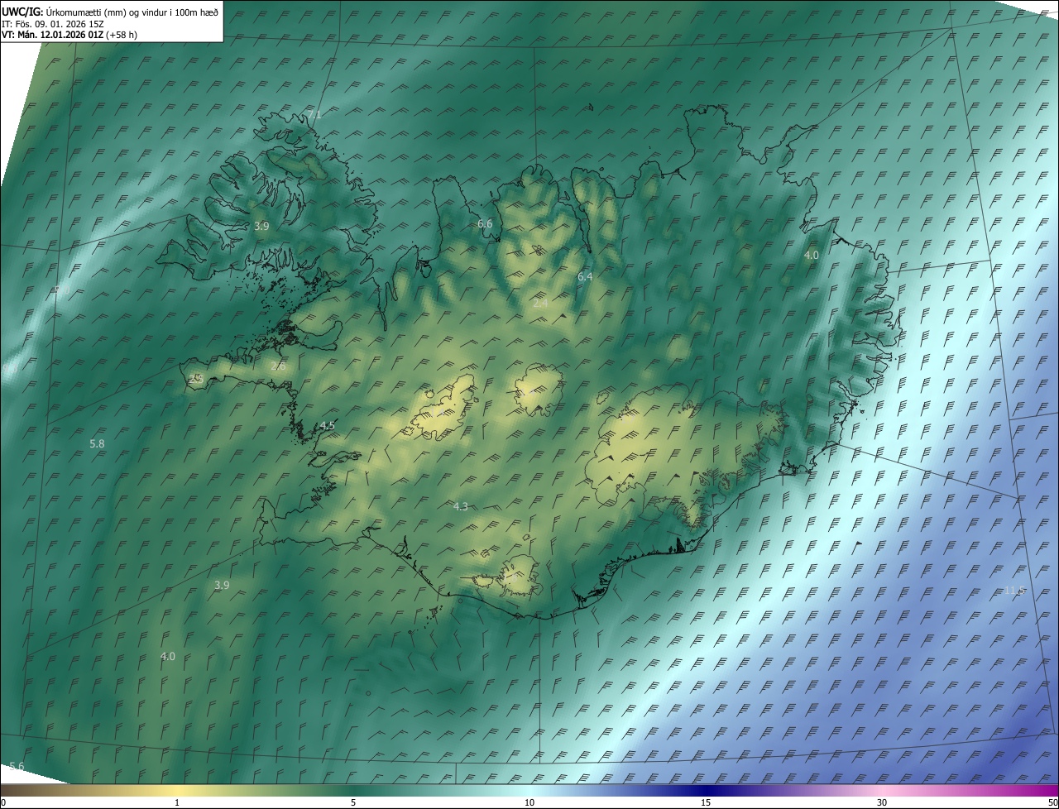Click the 4.3 value label in southern Iceland
This screenshot has height=809, width=1059.
click(x=461, y=506)
